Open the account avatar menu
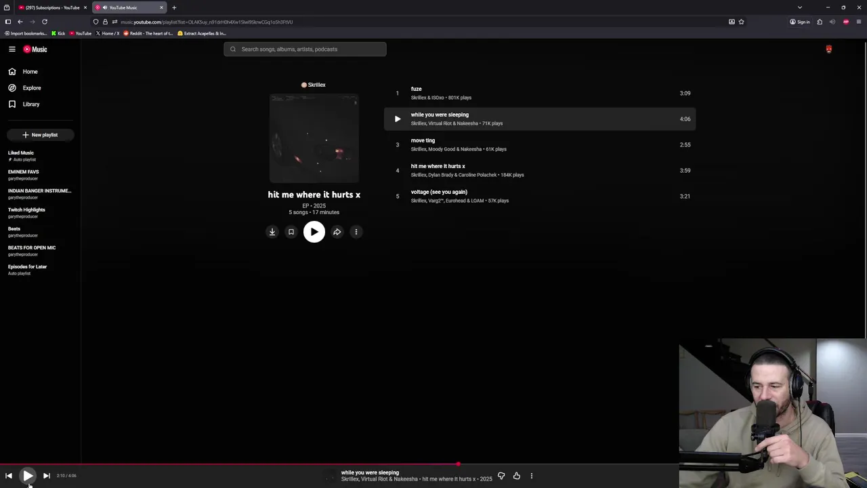This screenshot has height=488, width=867. point(828,49)
